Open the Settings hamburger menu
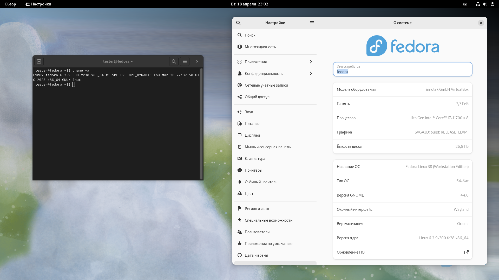The width and height of the screenshot is (499, 280). (312, 23)
